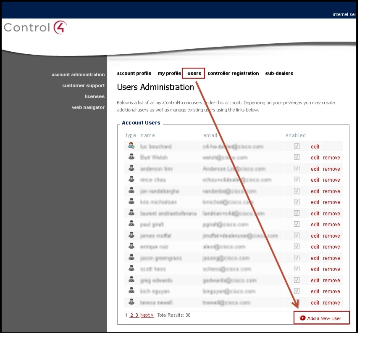Viewport: 378px width, 339px height.
Task: Toggle enabled checkbox for Burt Walsh
Action: coord(297,157)
